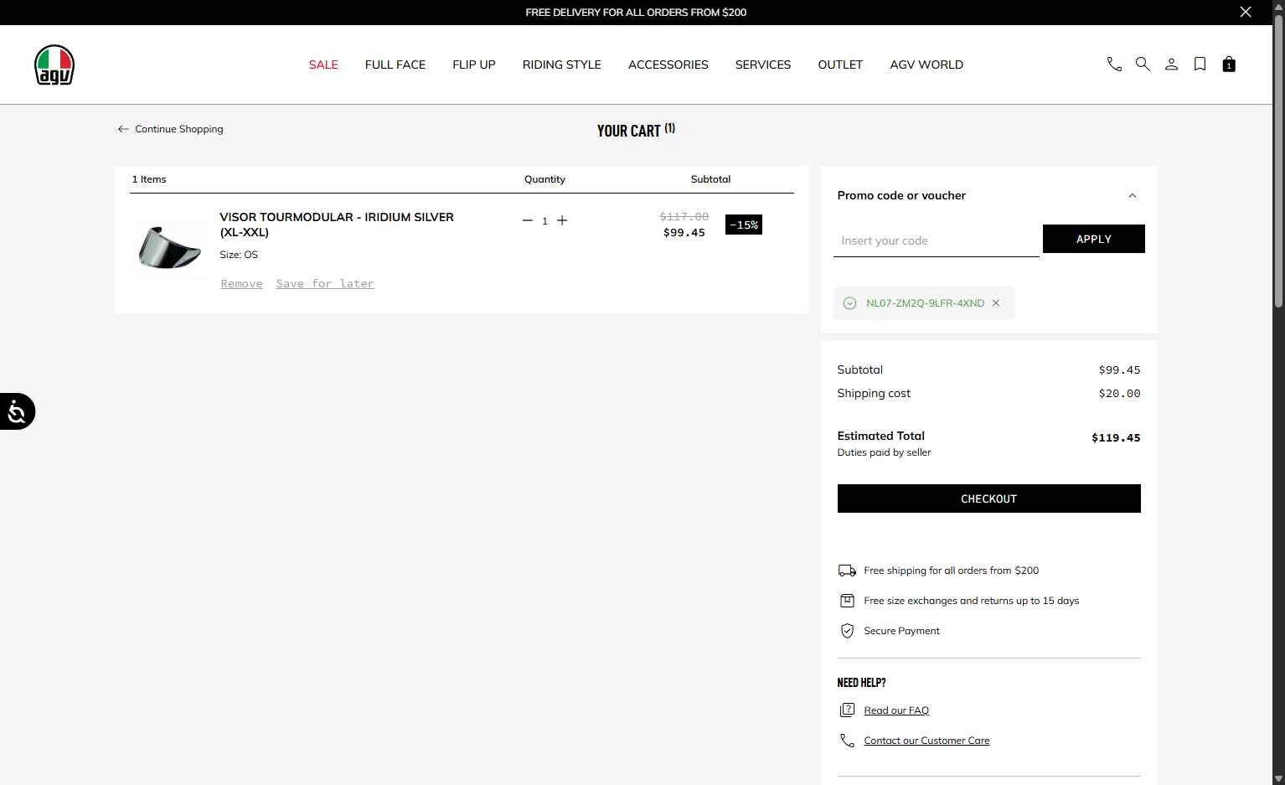This screenshot has width=1285, height=785.
Task: Open the RIDING STYLE menu
Action: (562, 65)
